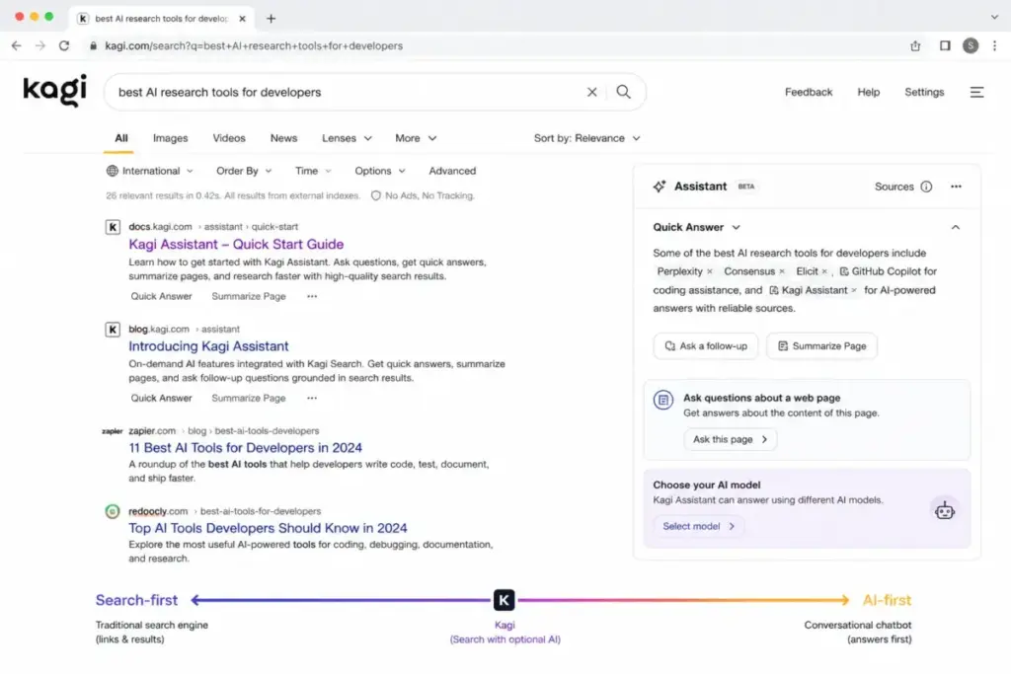Click Summarize Page button in Assistant
Screen dimensions: 1011x674
point(821,346)
